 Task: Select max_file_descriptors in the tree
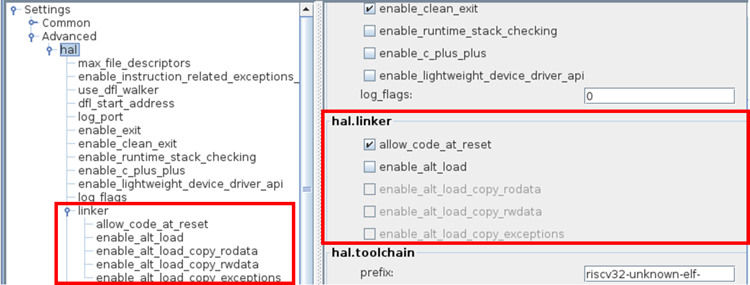134,63
